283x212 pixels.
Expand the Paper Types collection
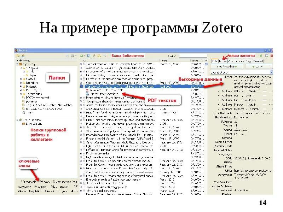click(21, 90)
